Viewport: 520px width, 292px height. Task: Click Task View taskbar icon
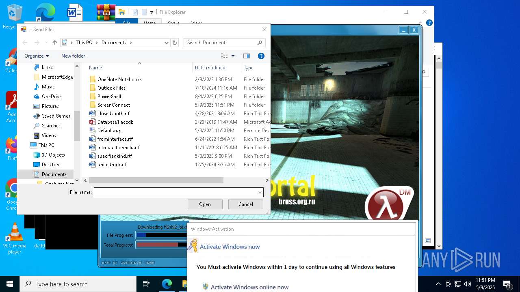(x=146, y=284)
